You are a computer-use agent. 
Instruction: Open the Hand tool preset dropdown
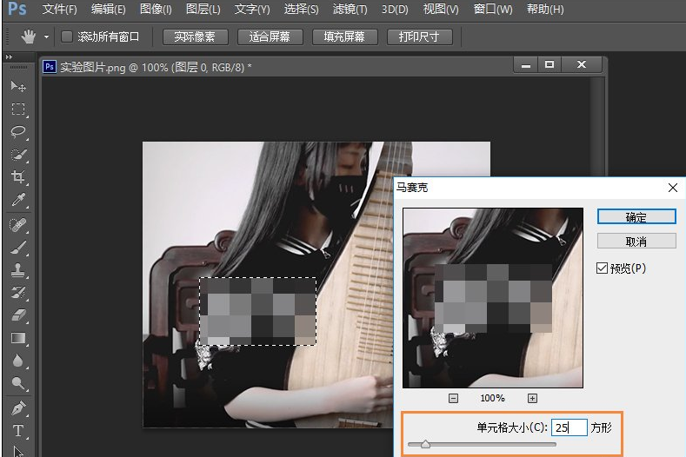click(46, 37)
